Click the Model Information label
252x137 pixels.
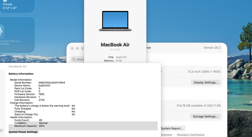(x=21, y=80)
